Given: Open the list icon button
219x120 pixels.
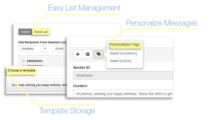Looking at the screenshot, I should [x=88, y=54].
